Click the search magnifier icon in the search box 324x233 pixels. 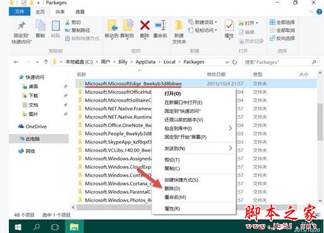(x=314, y=62)
